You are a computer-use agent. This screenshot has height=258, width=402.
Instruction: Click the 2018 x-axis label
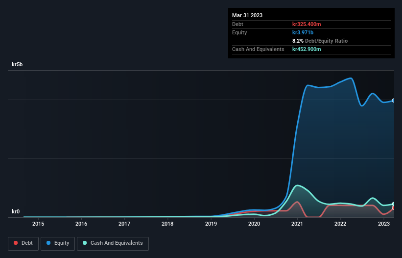167,224
